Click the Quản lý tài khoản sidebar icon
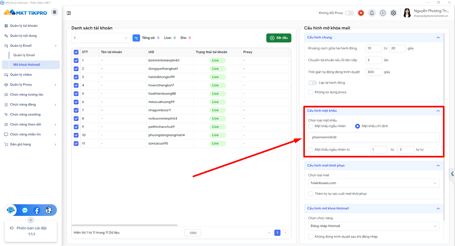455x246 pixels. [x=6, y=26]
